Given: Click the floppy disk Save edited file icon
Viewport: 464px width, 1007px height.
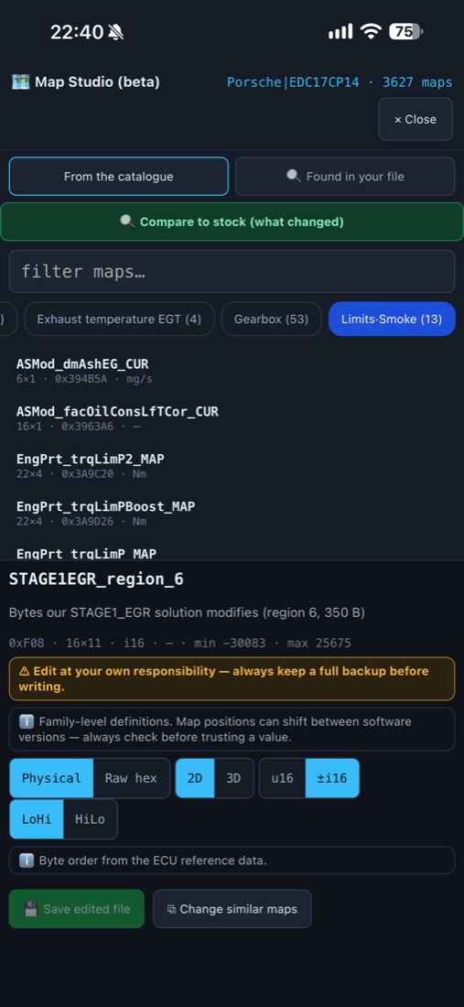Looking at the screenshot, I should tap(31, 909).
